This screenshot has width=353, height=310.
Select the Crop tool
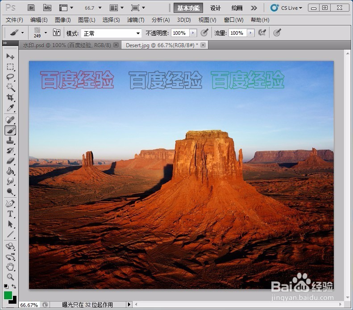tap(10, 97)
